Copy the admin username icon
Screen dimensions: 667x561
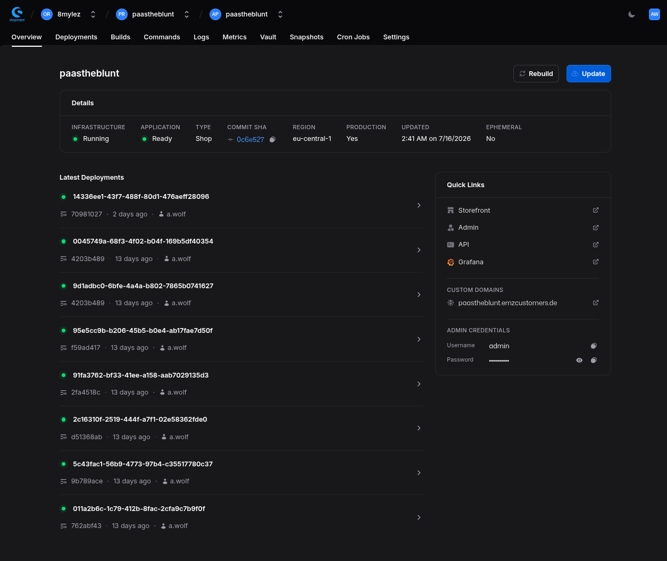pyautogui.click(x=594, y=346)
